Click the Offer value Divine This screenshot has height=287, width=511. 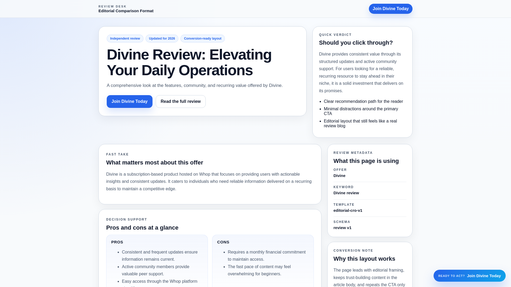coord(339,176)
